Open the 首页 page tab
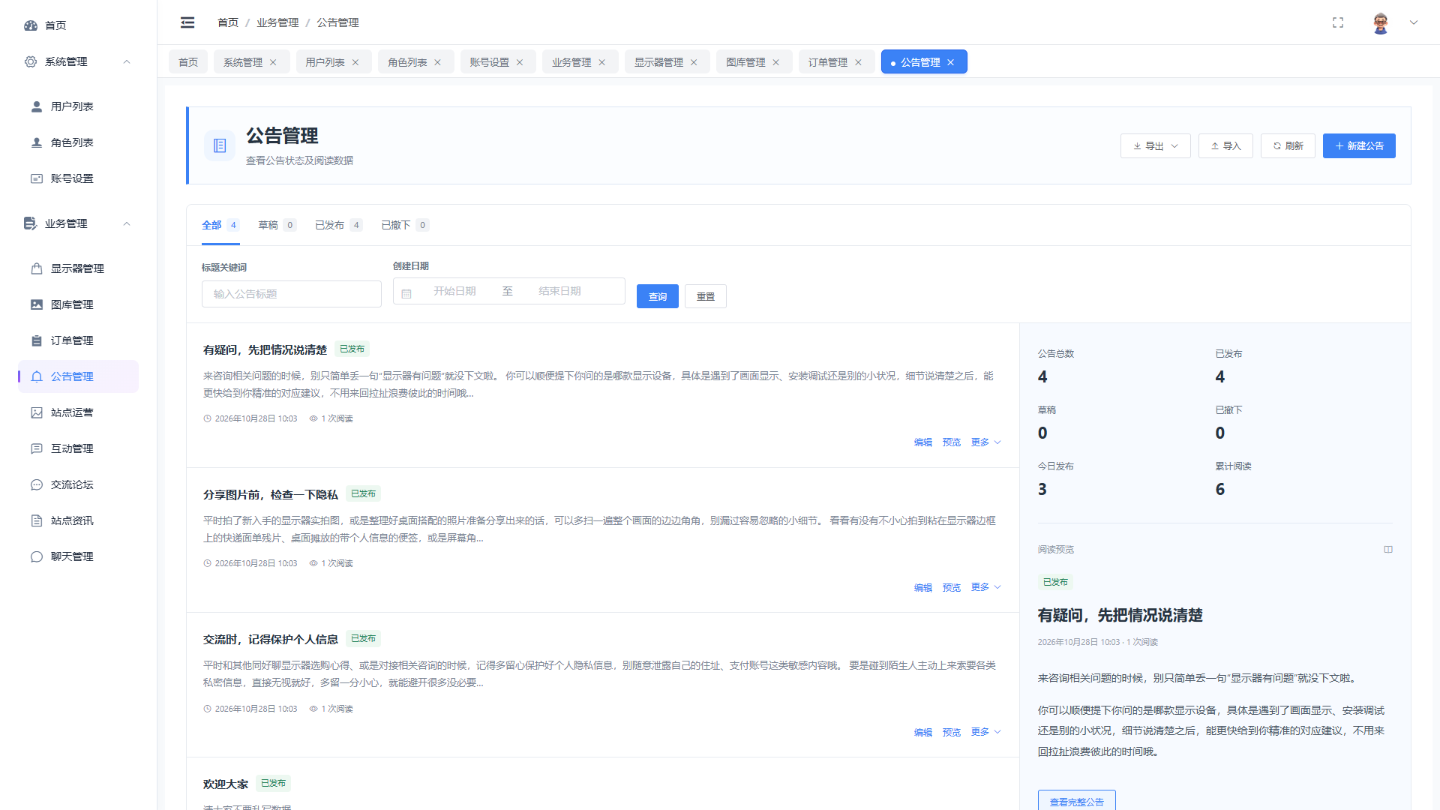The height and width of the screenshot is (810, 1440). click(x=188, y=62)
